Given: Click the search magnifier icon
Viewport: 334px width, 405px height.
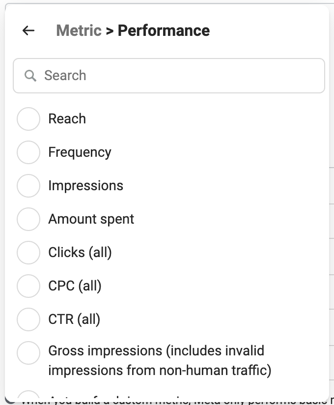Looking at the screenshot, I should click(31, 75).
